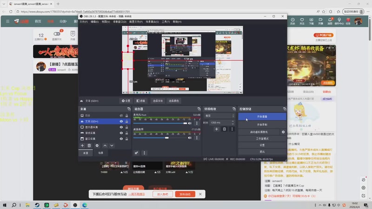This screenshot has width=372, height=209.
Task: Open the Douyu hamburger menu icon
Action: click(7, 21)
